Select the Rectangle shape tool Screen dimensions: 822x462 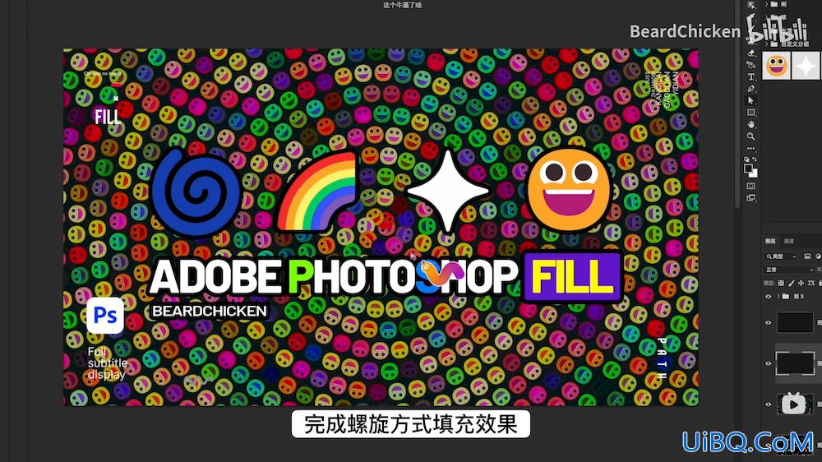751,113
